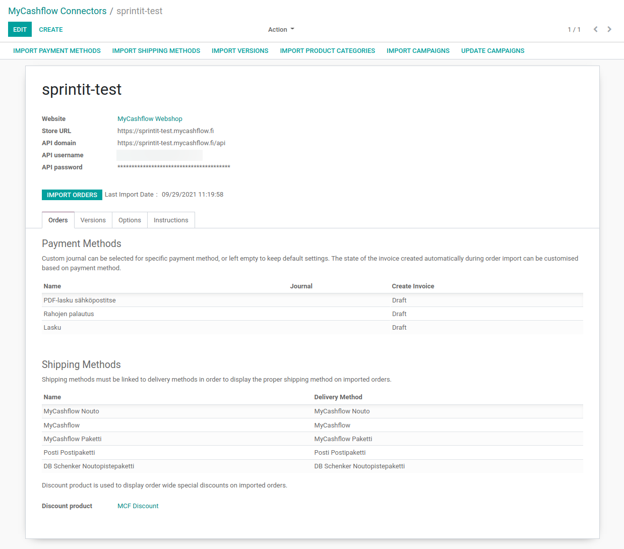Switch to the Versions tab
The width and height of the screenshot is (624, 549).
93,220
